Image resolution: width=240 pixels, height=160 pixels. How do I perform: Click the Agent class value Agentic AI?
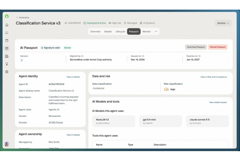click(54, 110)
